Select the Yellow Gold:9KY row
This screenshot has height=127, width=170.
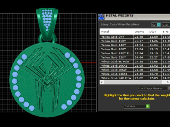tap(135, 37)
